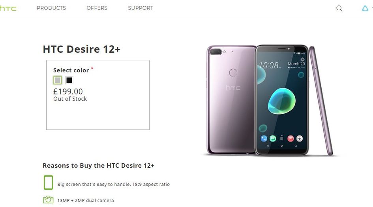Click the 13MP + 2MP dual camera text
Image resolution: width=373 pixels, height=207 pixels.
86,200
